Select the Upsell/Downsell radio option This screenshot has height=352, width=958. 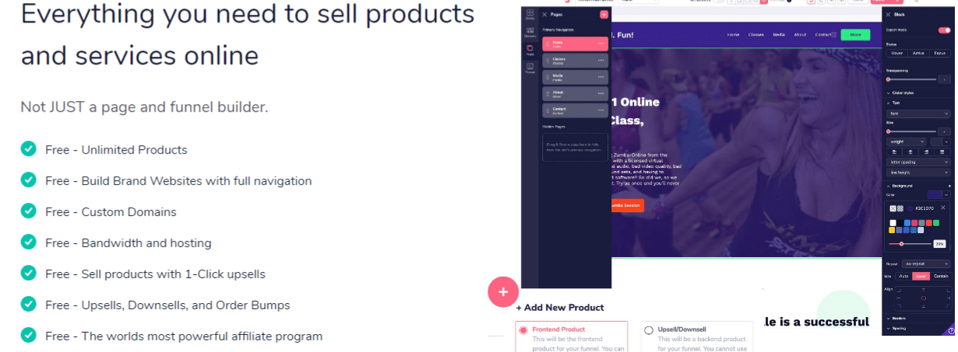click(648, 330)
